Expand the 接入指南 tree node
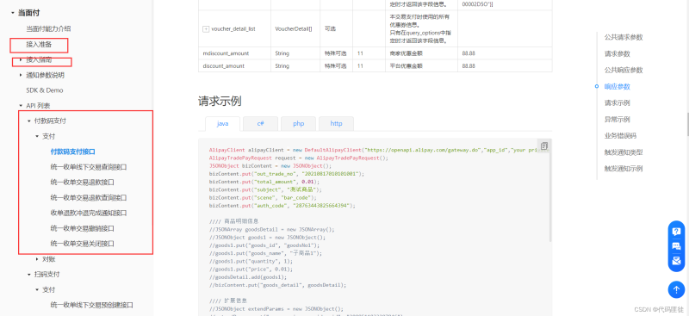This screenshot has height=316, width=689. pos(21,59)
